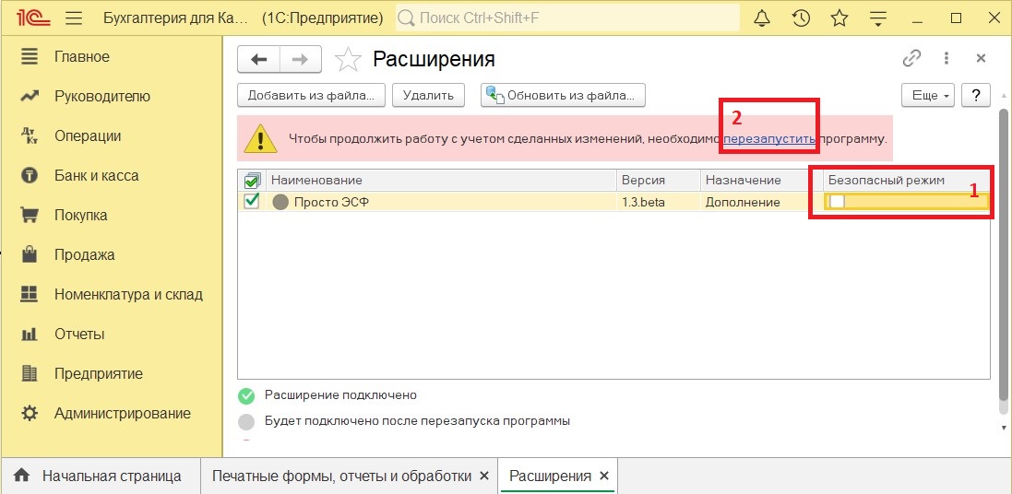Click the scroll-down arrow of form scrollbar

(x=1003, y=428)
